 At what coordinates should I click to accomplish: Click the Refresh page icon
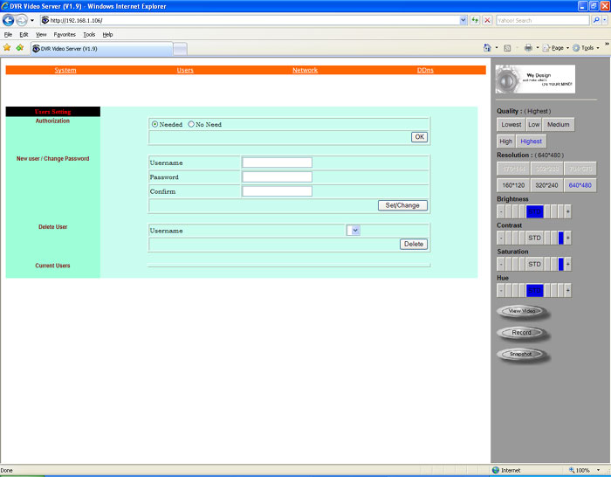475,19
